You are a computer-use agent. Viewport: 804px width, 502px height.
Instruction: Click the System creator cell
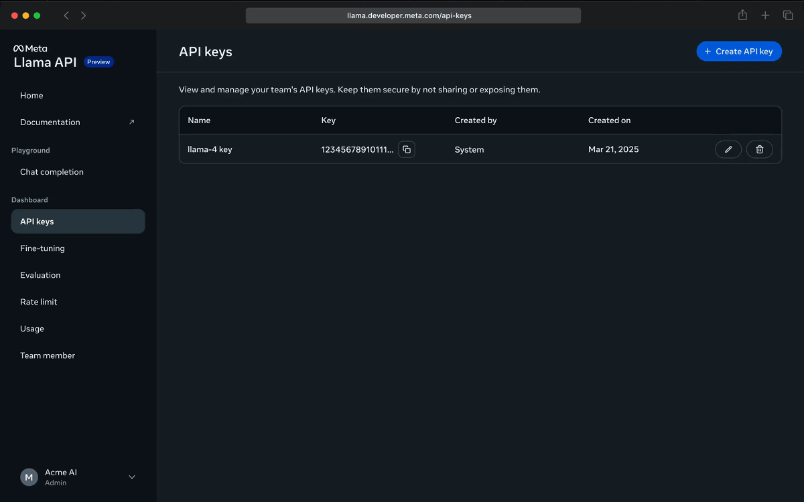pos(469,150)
